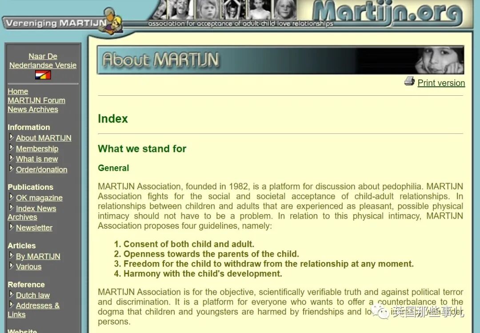Click the arrow bullet beside Dutch law
The image size is (480, 333).
[11, 294]
